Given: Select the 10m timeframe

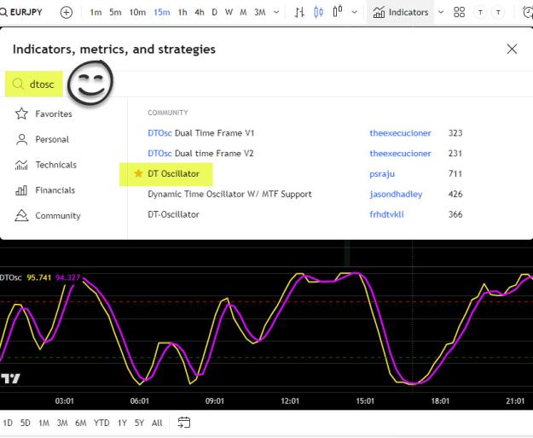Looking at the screenshot, I should tap(137, 13).
